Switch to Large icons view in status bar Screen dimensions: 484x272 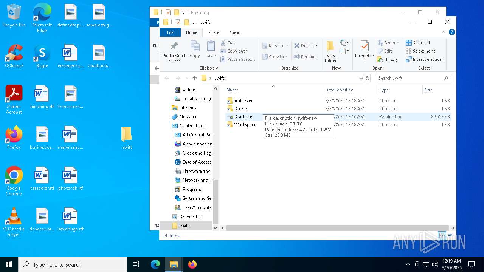click(x=450, y=235)
